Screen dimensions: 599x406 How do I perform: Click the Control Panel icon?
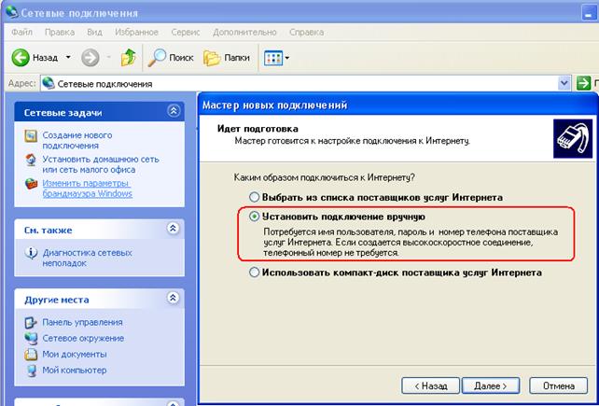(31, 323)
